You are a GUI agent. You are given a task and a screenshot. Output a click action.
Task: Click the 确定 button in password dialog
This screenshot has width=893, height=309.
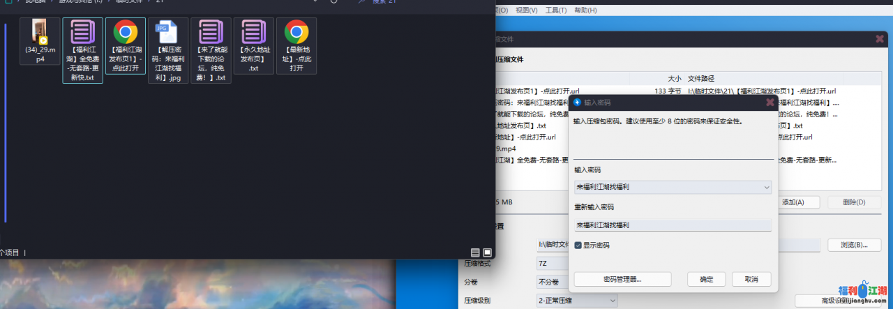[x=706, y=279]
